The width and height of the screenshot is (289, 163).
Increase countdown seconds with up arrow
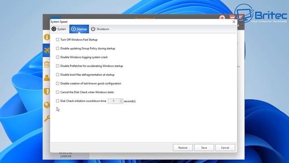[x=121, y=100]
